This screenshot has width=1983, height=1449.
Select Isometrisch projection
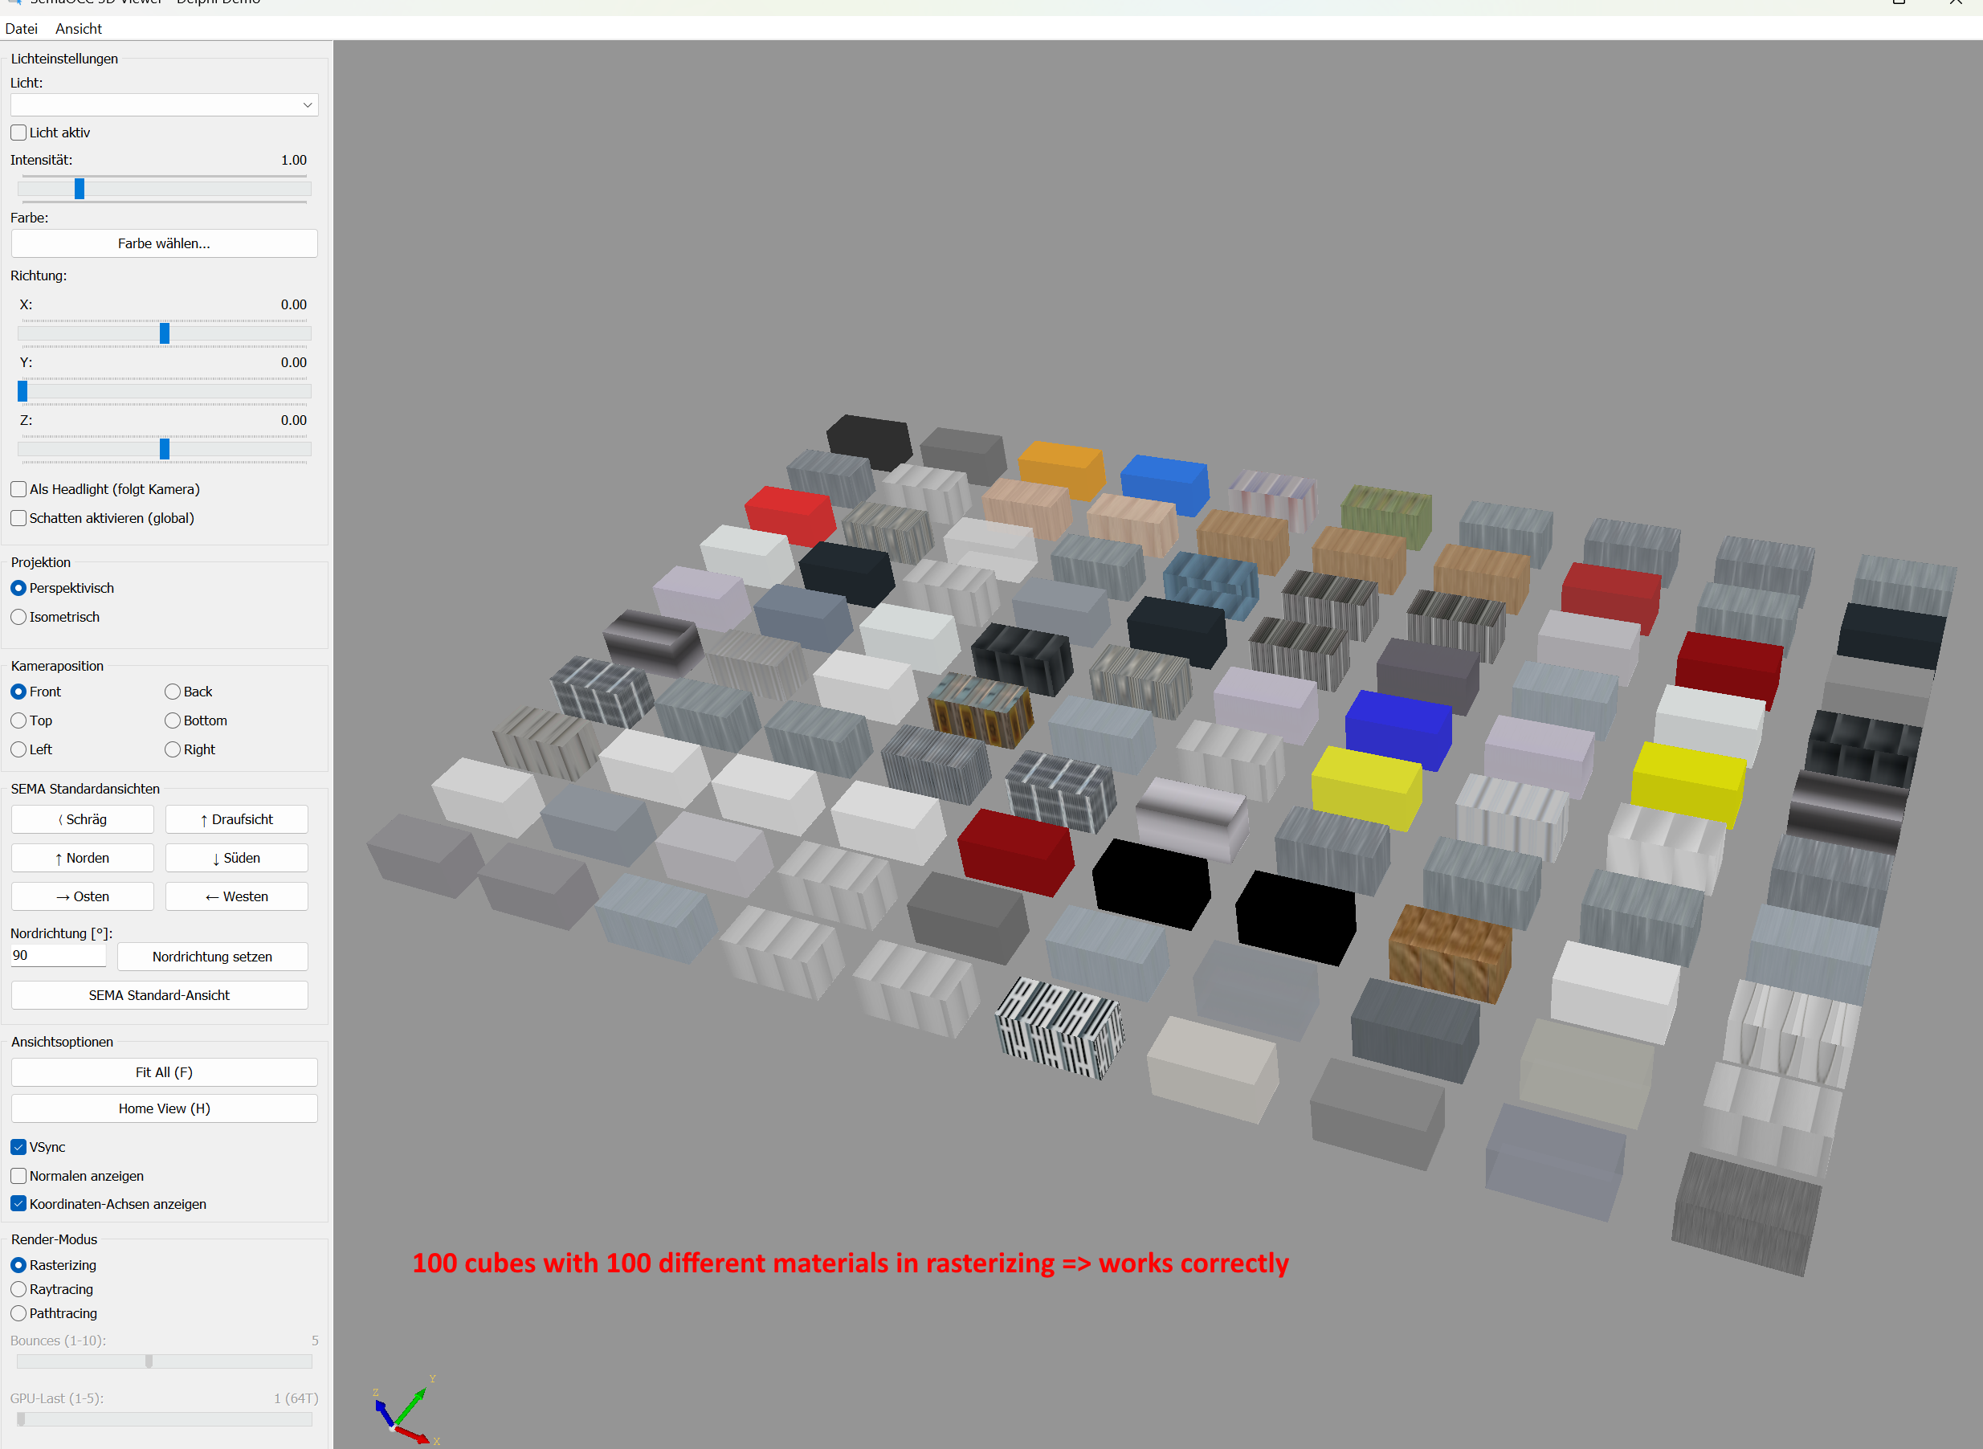pyautogui.click(x=18, y=618)
